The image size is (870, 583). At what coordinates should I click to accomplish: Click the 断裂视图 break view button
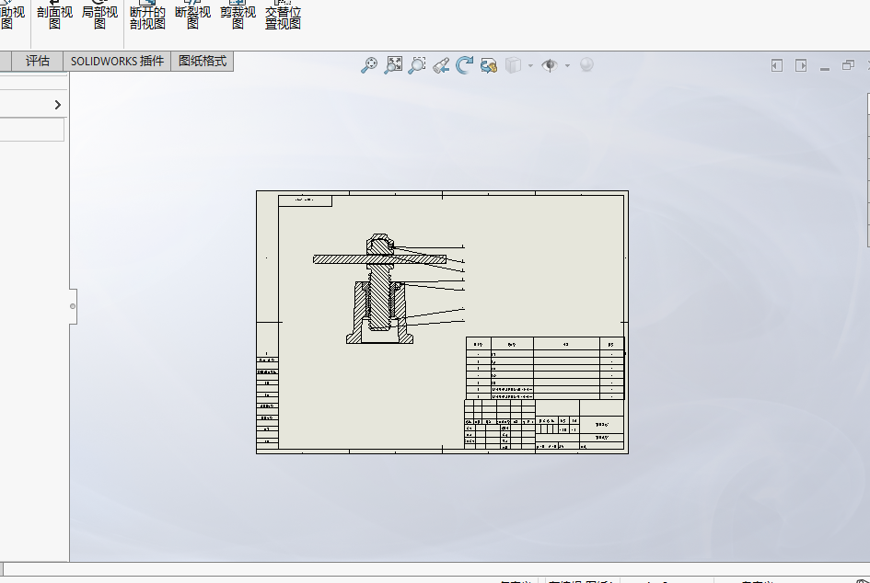coord(192,17)
